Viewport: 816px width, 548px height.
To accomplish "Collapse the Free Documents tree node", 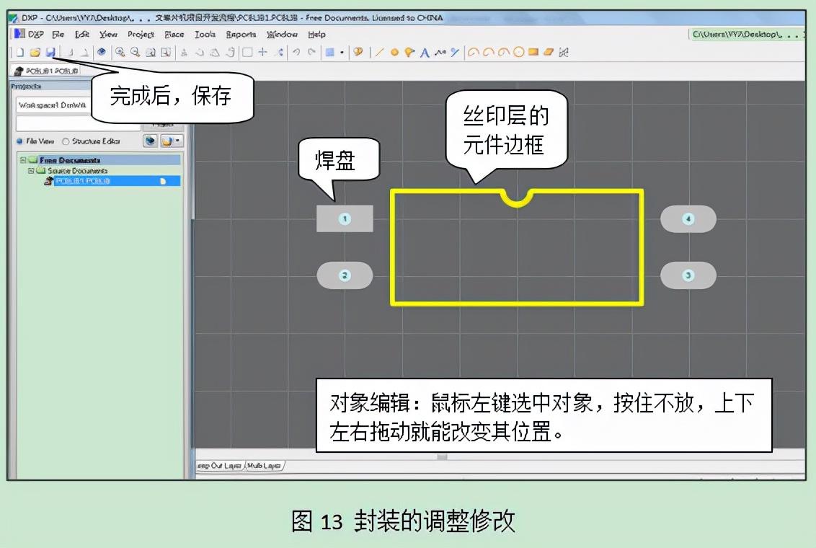I will tap(23, 160).
